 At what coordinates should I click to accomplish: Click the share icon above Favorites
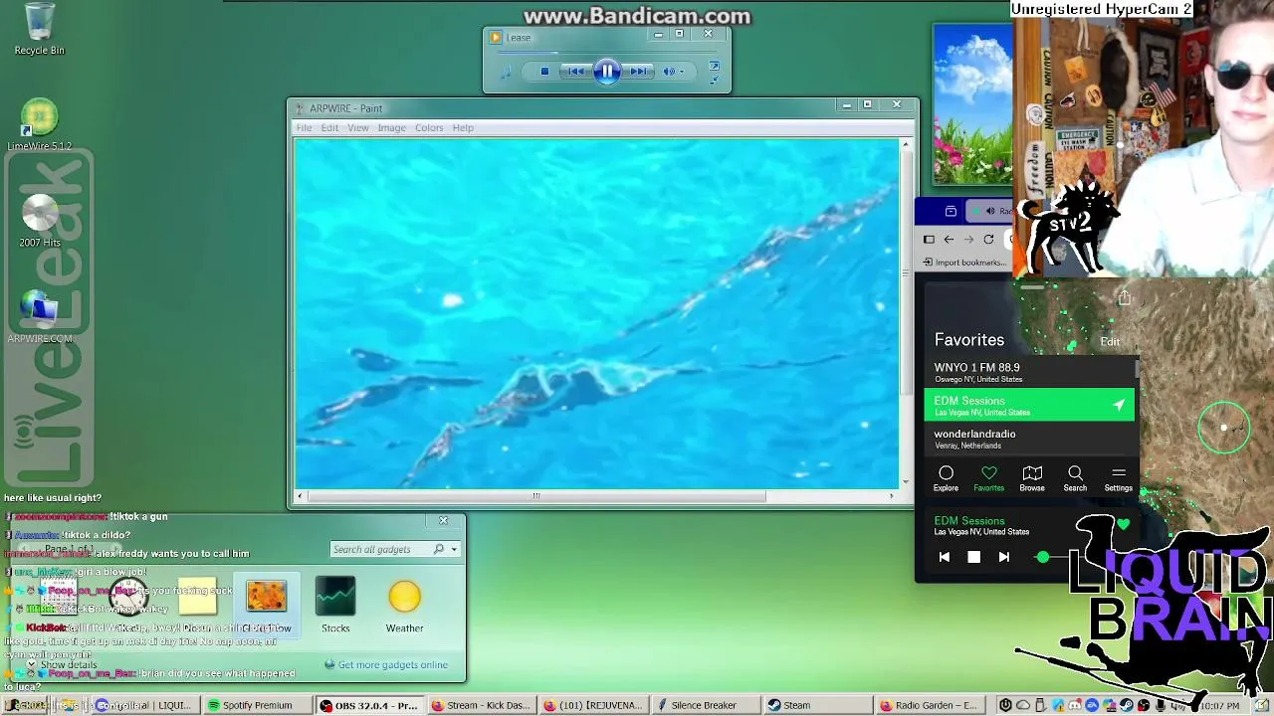(1124, 297)
